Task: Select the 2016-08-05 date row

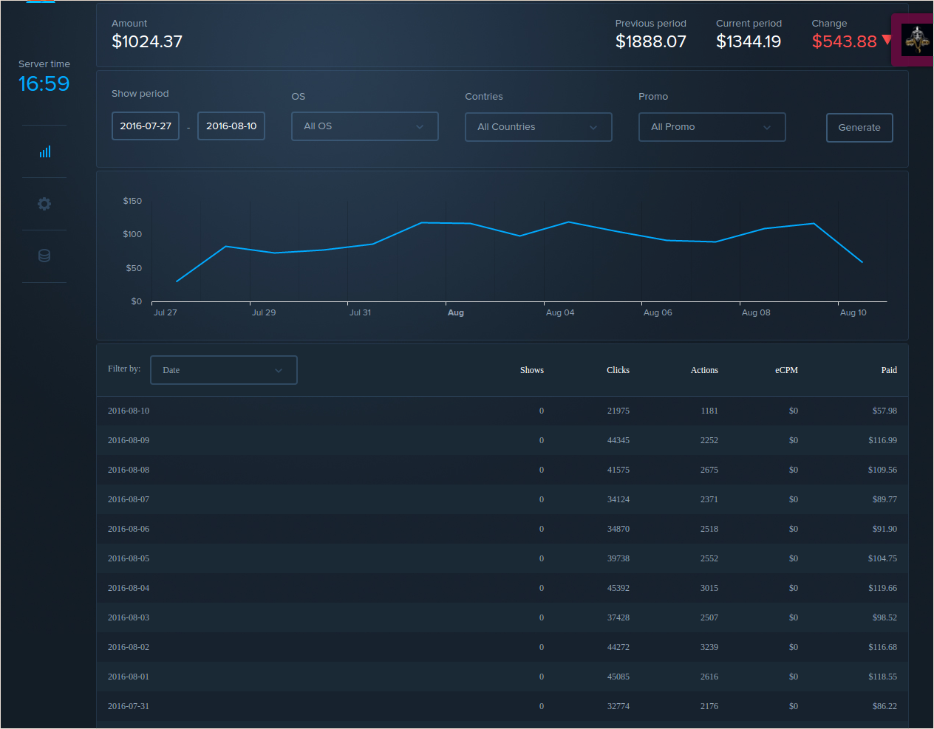Action: (502, 558)
